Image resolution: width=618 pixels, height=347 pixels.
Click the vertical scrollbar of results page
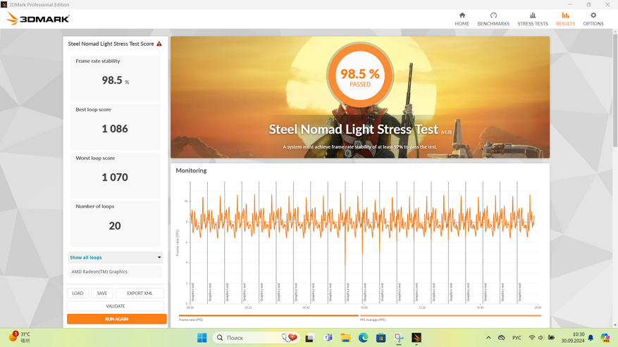[x=615, y=91]
